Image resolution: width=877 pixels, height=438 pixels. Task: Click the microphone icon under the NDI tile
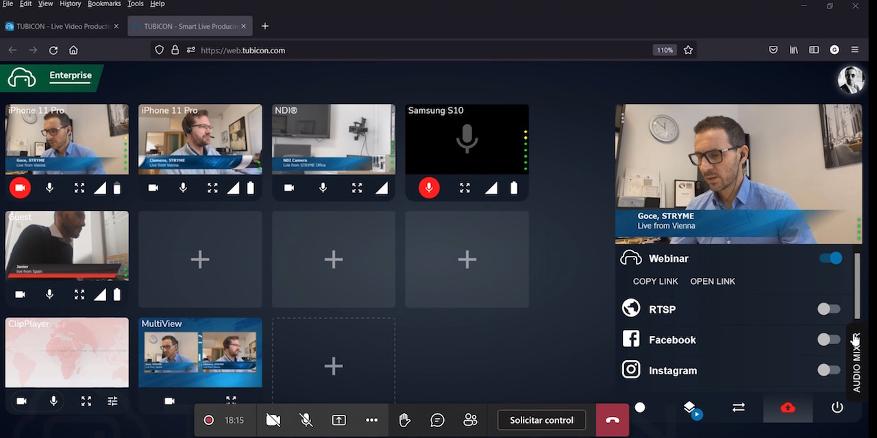[x=323, y=188]
